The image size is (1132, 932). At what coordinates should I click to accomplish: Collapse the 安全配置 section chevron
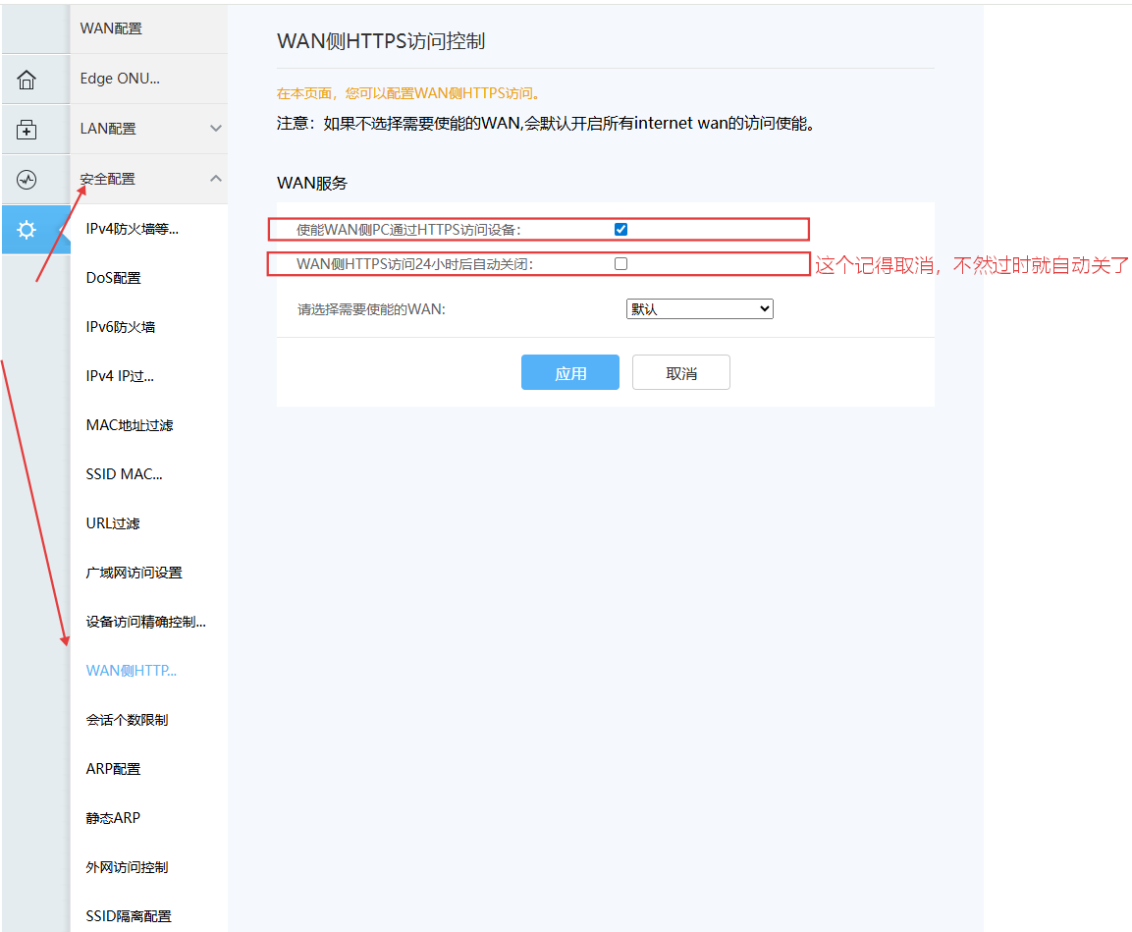[216, 179]
